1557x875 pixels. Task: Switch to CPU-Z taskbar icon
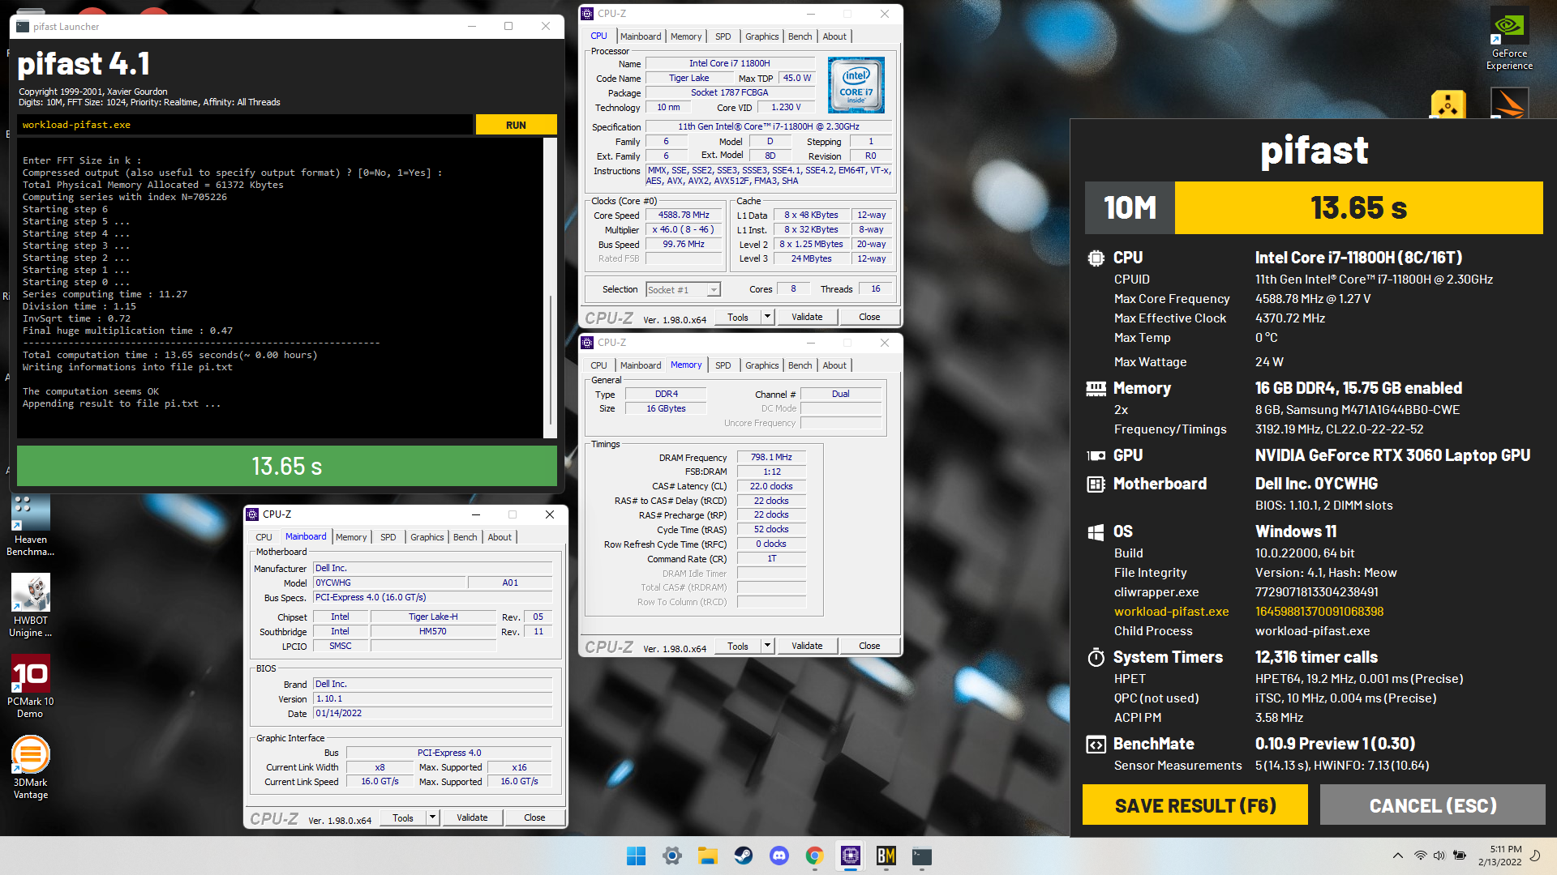pos(850,856)
